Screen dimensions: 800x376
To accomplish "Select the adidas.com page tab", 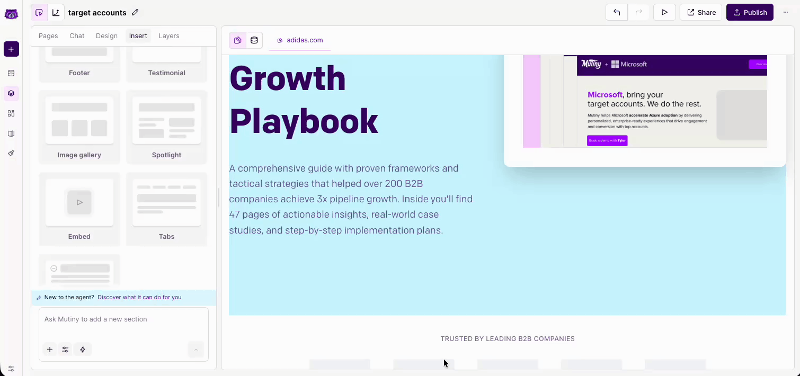I will click(300, 40).
